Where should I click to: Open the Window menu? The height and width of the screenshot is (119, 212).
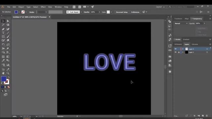click(x=58, y=7)
